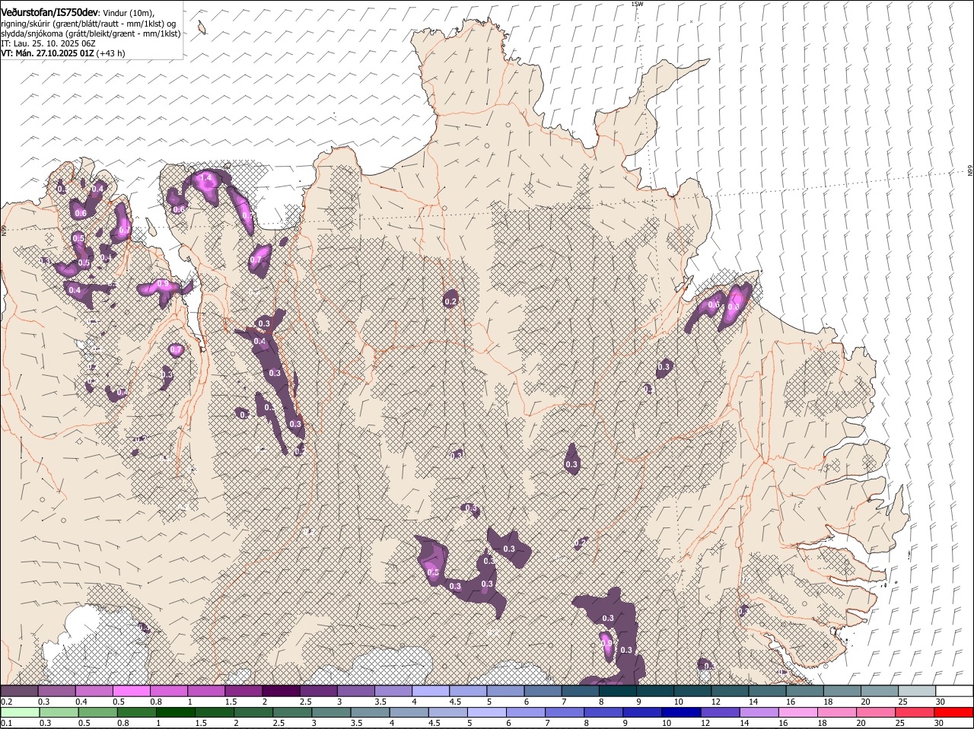Click the rigning/skúrir legend description line
Image resolution: width=974 pixels, height=729 pixels.
[x=88, y=24]
